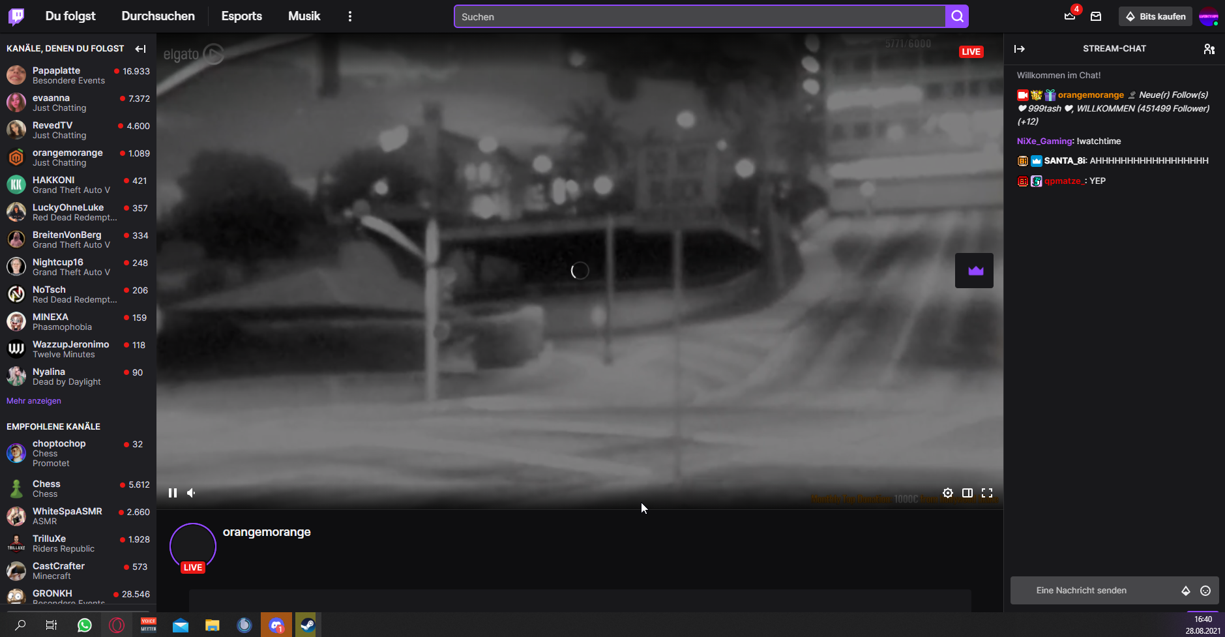
Task: Collapse the followed channels sidebar
Action: (140, 49)
